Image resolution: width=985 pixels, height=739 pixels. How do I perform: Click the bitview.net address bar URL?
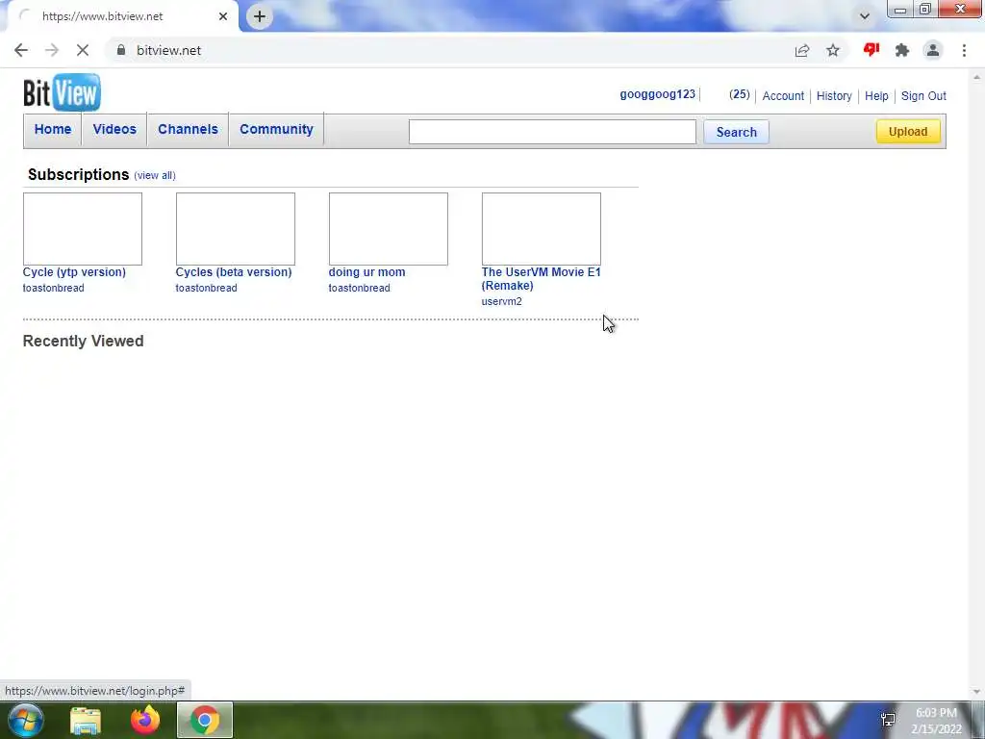(x=169, y=50)
